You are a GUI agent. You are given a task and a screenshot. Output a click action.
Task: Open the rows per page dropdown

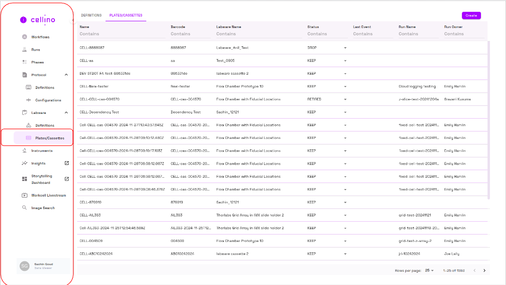(429, 270)
